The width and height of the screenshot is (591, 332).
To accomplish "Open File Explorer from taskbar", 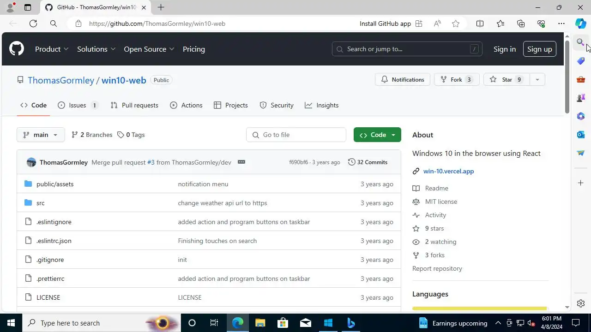I will click(x=260, y=323).
